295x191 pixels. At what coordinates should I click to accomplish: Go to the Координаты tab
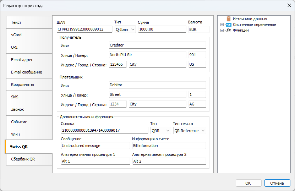(x=29, y=84)
